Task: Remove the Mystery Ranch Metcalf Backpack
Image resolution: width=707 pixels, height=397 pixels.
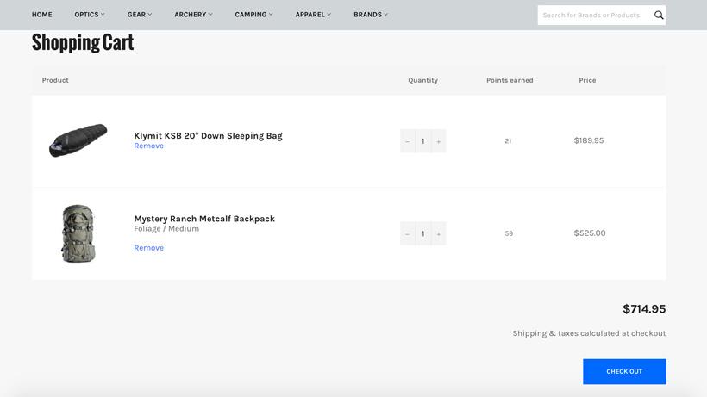Action: click(149, 247)
